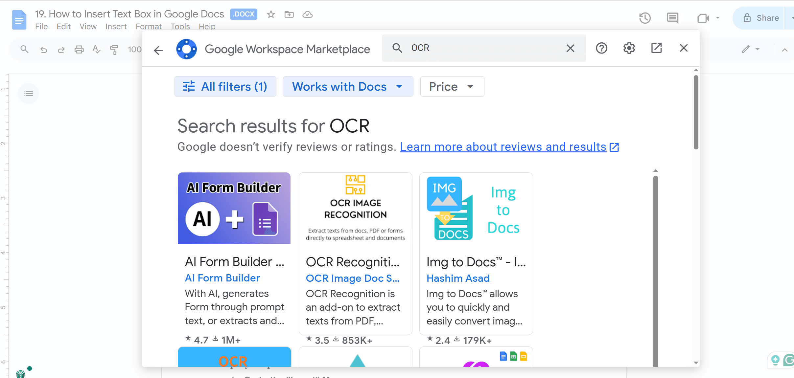The image size is (794, 378).
Task: Open Marketplace in new window
Action: (656, 48)
